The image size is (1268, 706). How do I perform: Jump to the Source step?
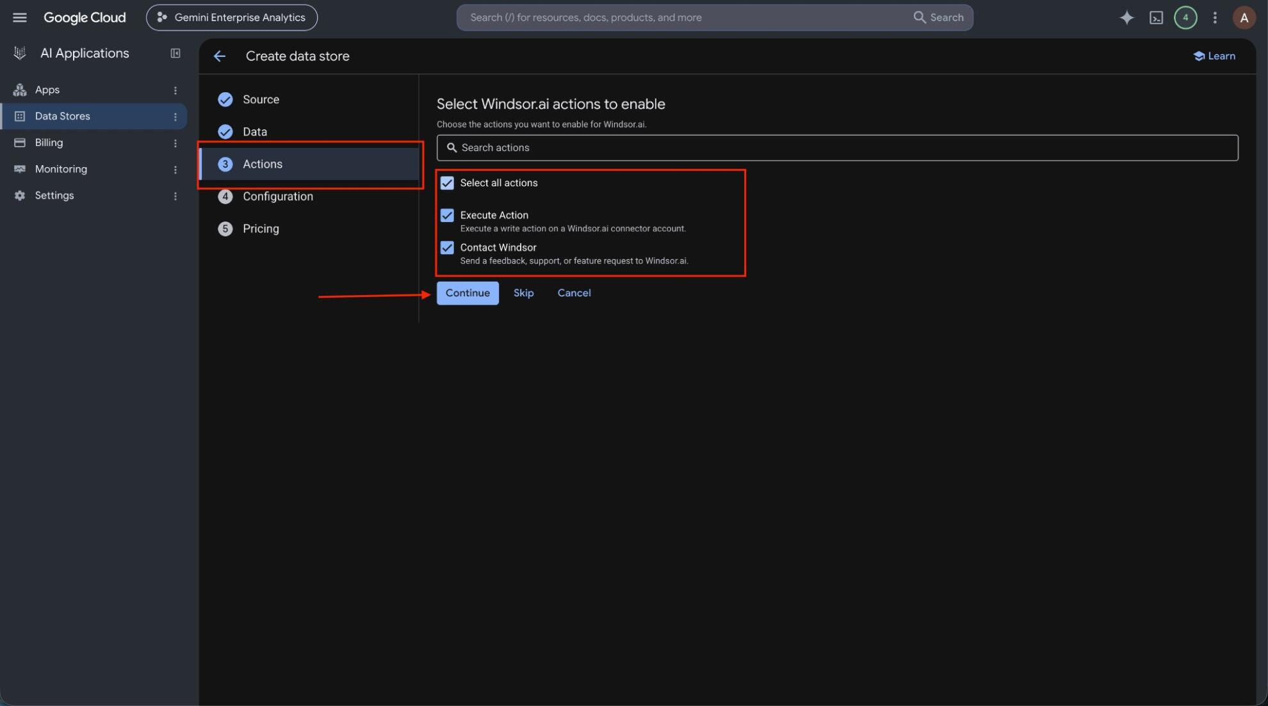[x=261, y=99]
